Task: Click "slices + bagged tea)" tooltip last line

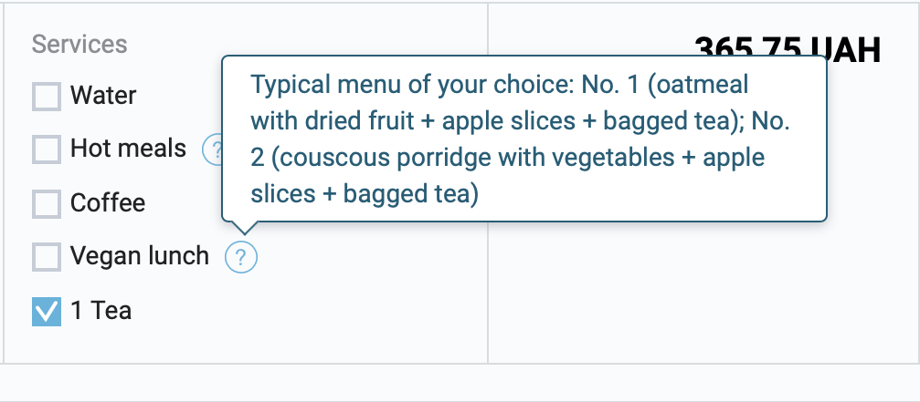Action: (x=365, y=195)
